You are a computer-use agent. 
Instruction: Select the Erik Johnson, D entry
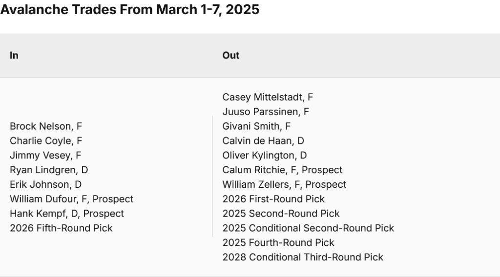[46, 184]
